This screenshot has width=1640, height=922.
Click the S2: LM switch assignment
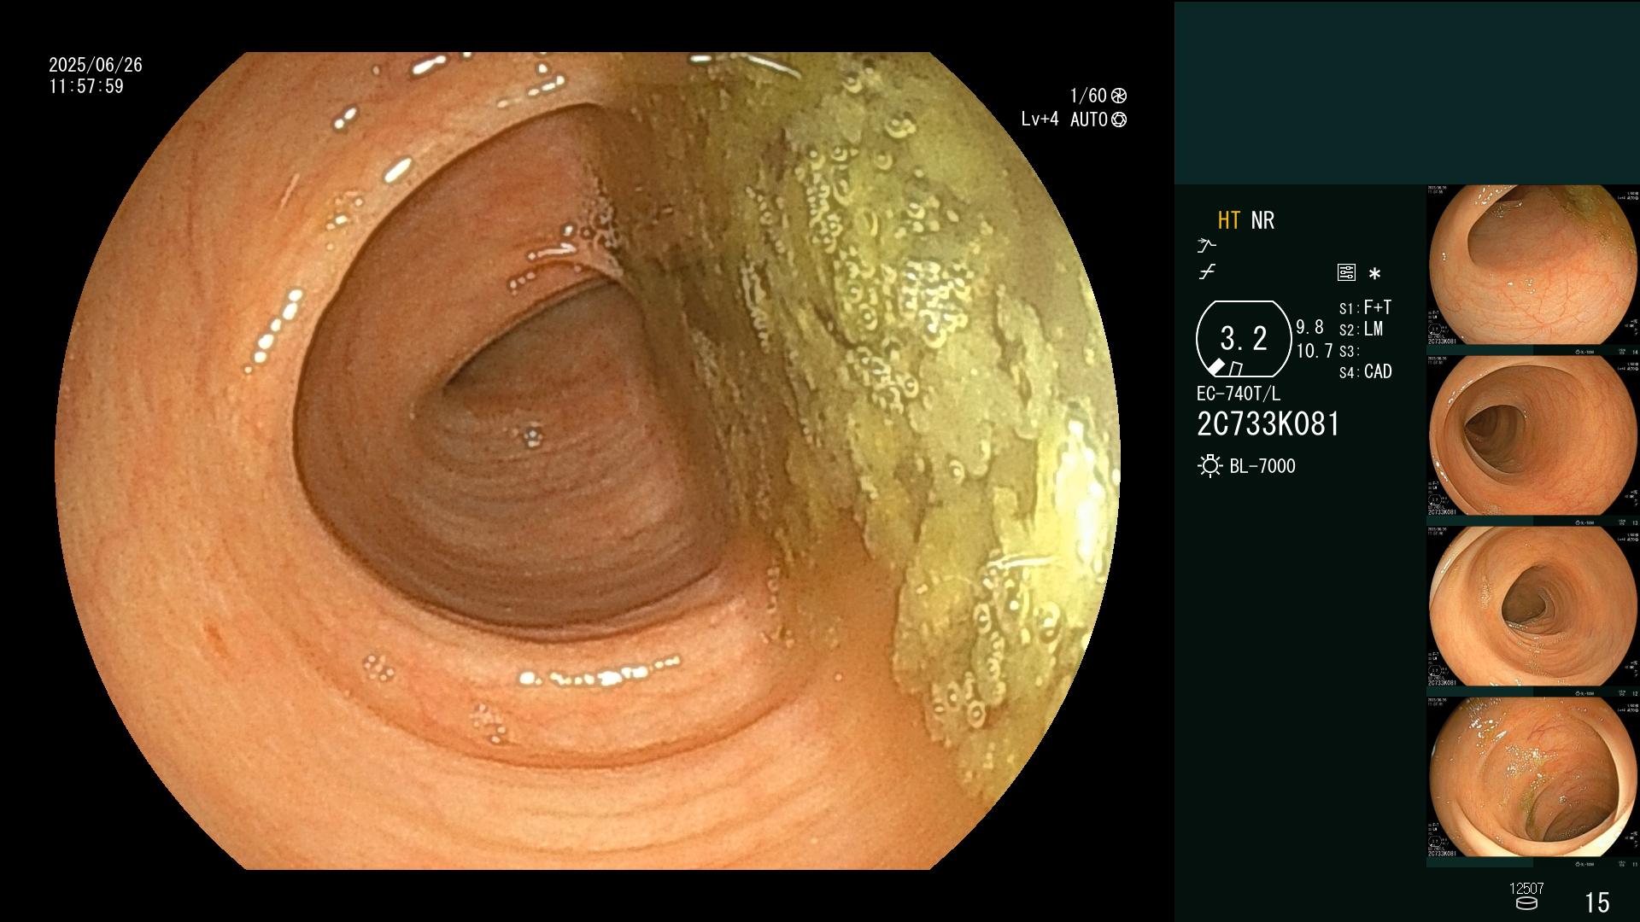click(x=1361, y=330)
